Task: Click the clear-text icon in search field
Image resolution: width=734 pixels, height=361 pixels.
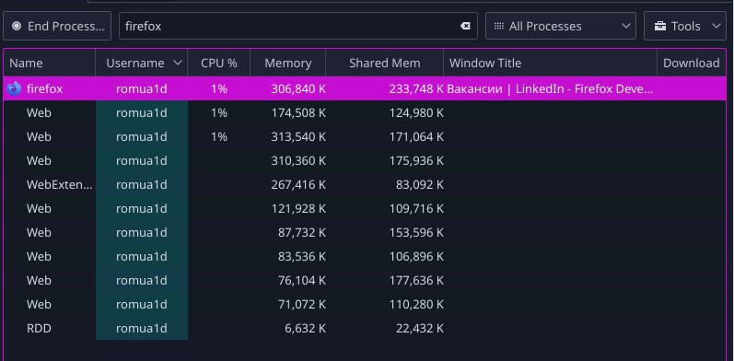Action: [465, 26]
